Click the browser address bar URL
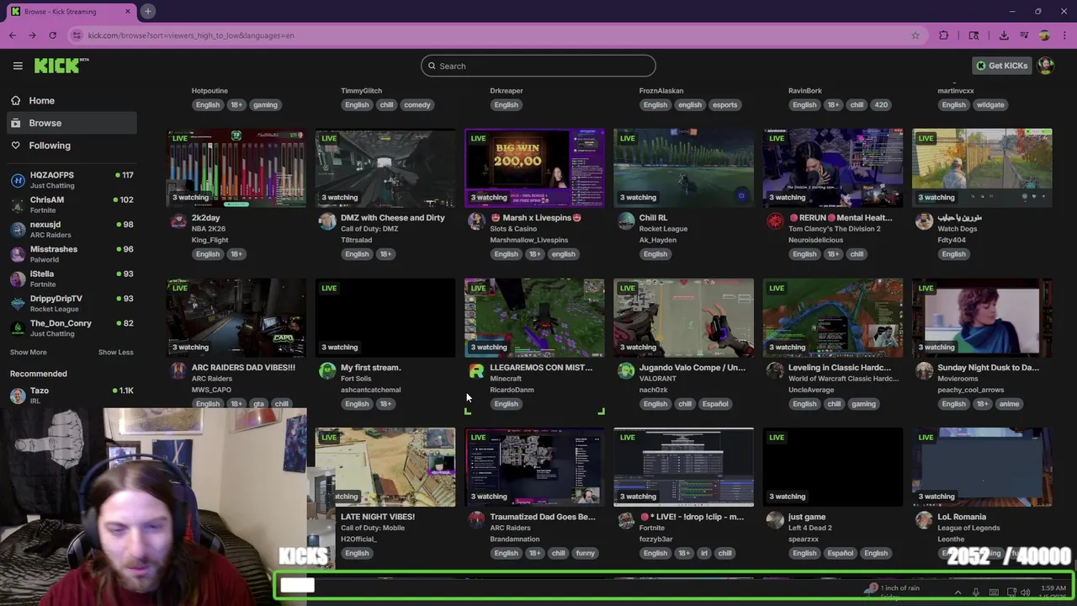 pos(191,35)
